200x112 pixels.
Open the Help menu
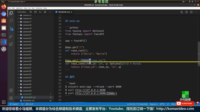(x=45, y=8)
